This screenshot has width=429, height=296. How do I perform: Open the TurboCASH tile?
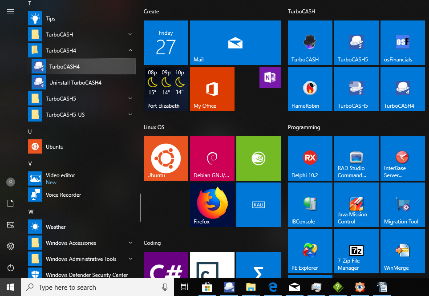[x=310, y=43]
